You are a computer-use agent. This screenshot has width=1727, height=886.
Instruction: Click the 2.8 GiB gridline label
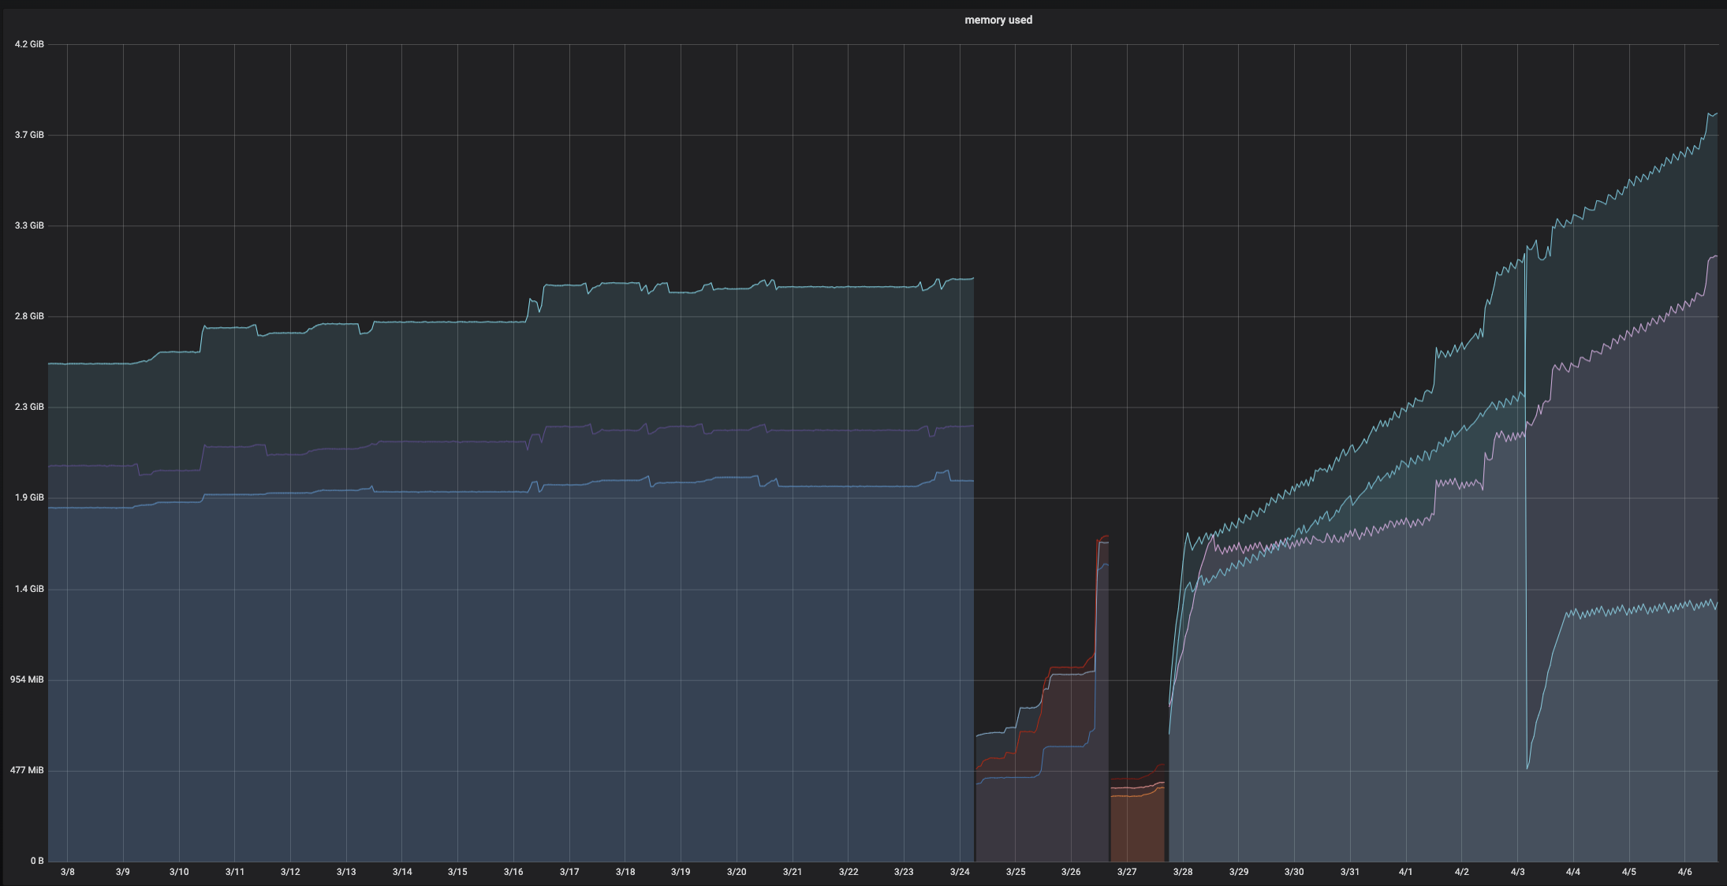(x=30, y=316)
